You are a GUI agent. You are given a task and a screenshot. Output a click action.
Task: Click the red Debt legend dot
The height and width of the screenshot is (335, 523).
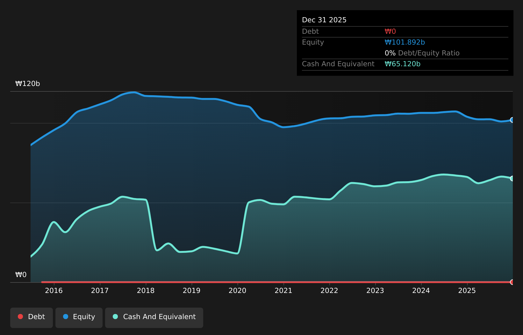(x=20, y=317)
